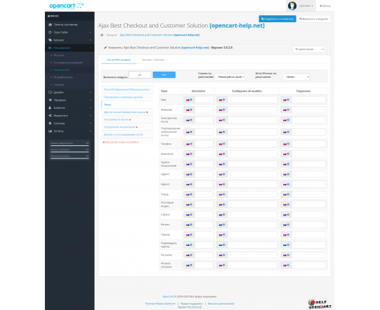Open the События submenu item
This screenshot has width=380, height=310.
coord(59,85)
